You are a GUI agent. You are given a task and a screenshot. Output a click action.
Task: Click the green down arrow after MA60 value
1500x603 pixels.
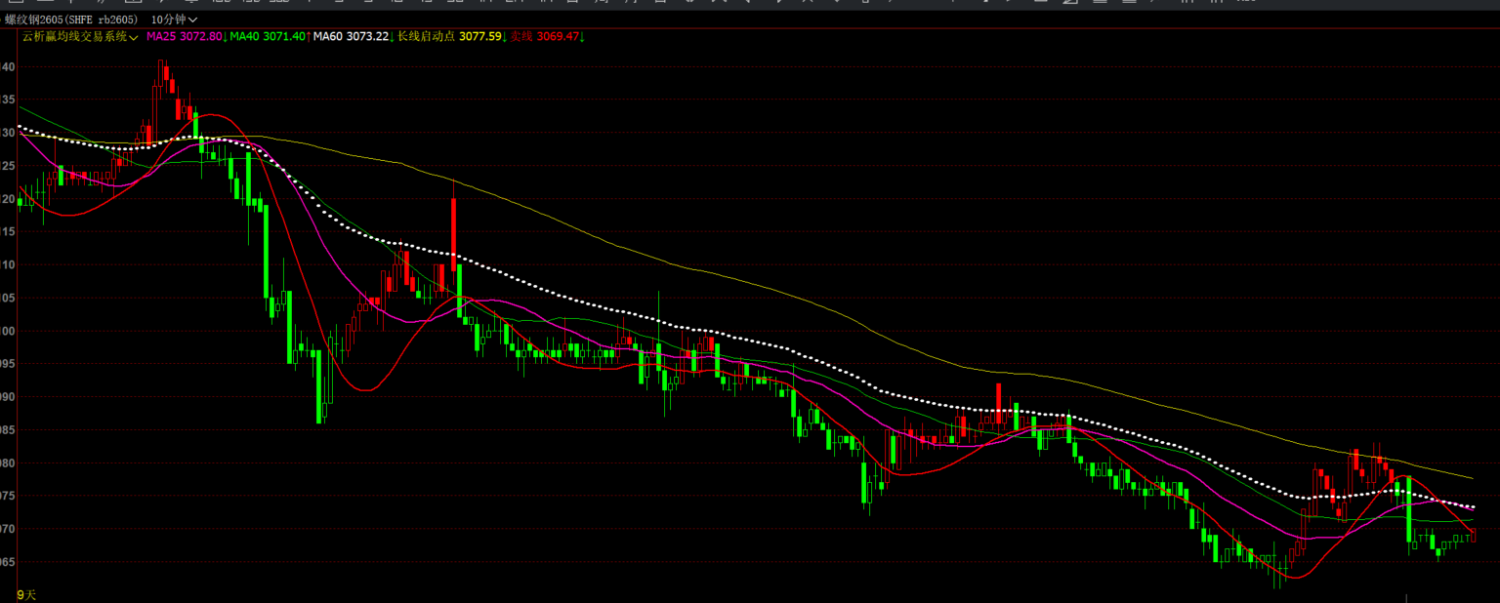pos(393,37)
